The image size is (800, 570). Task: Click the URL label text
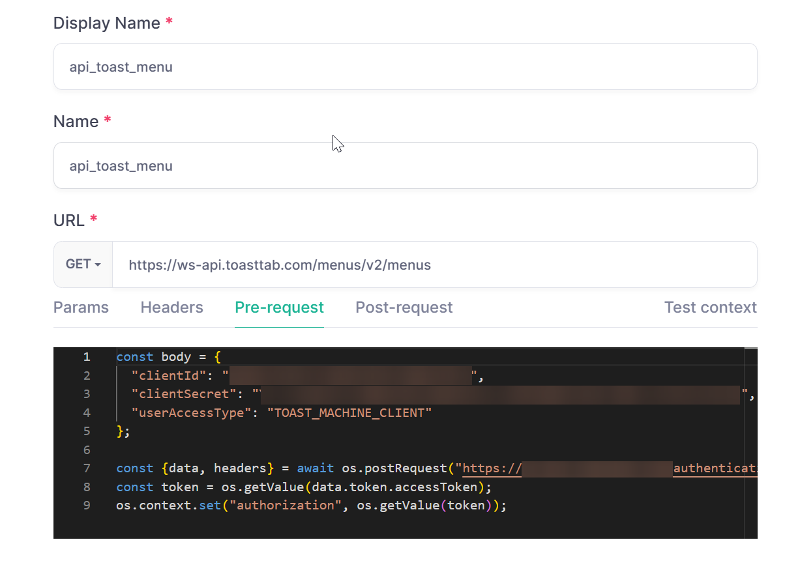click(69, 220)
